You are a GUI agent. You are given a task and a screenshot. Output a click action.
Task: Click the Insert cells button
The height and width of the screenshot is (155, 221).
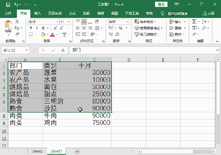click(x=175, y=22)
